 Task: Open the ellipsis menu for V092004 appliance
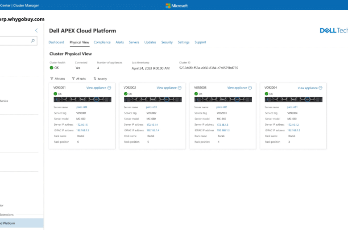point(320,88)
